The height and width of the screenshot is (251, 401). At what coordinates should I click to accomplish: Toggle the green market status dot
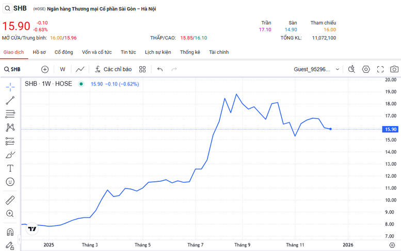[x=81, y=84]
